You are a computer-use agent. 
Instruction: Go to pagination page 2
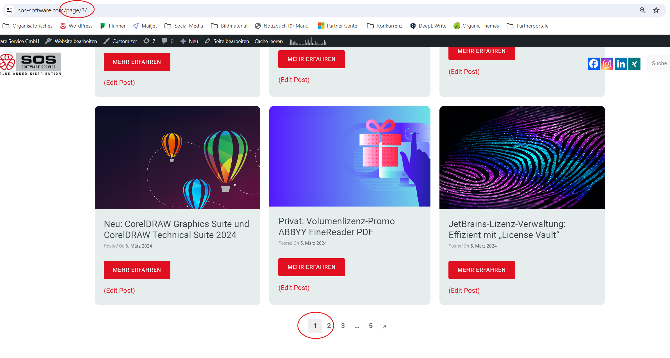[x=329, y=326]
